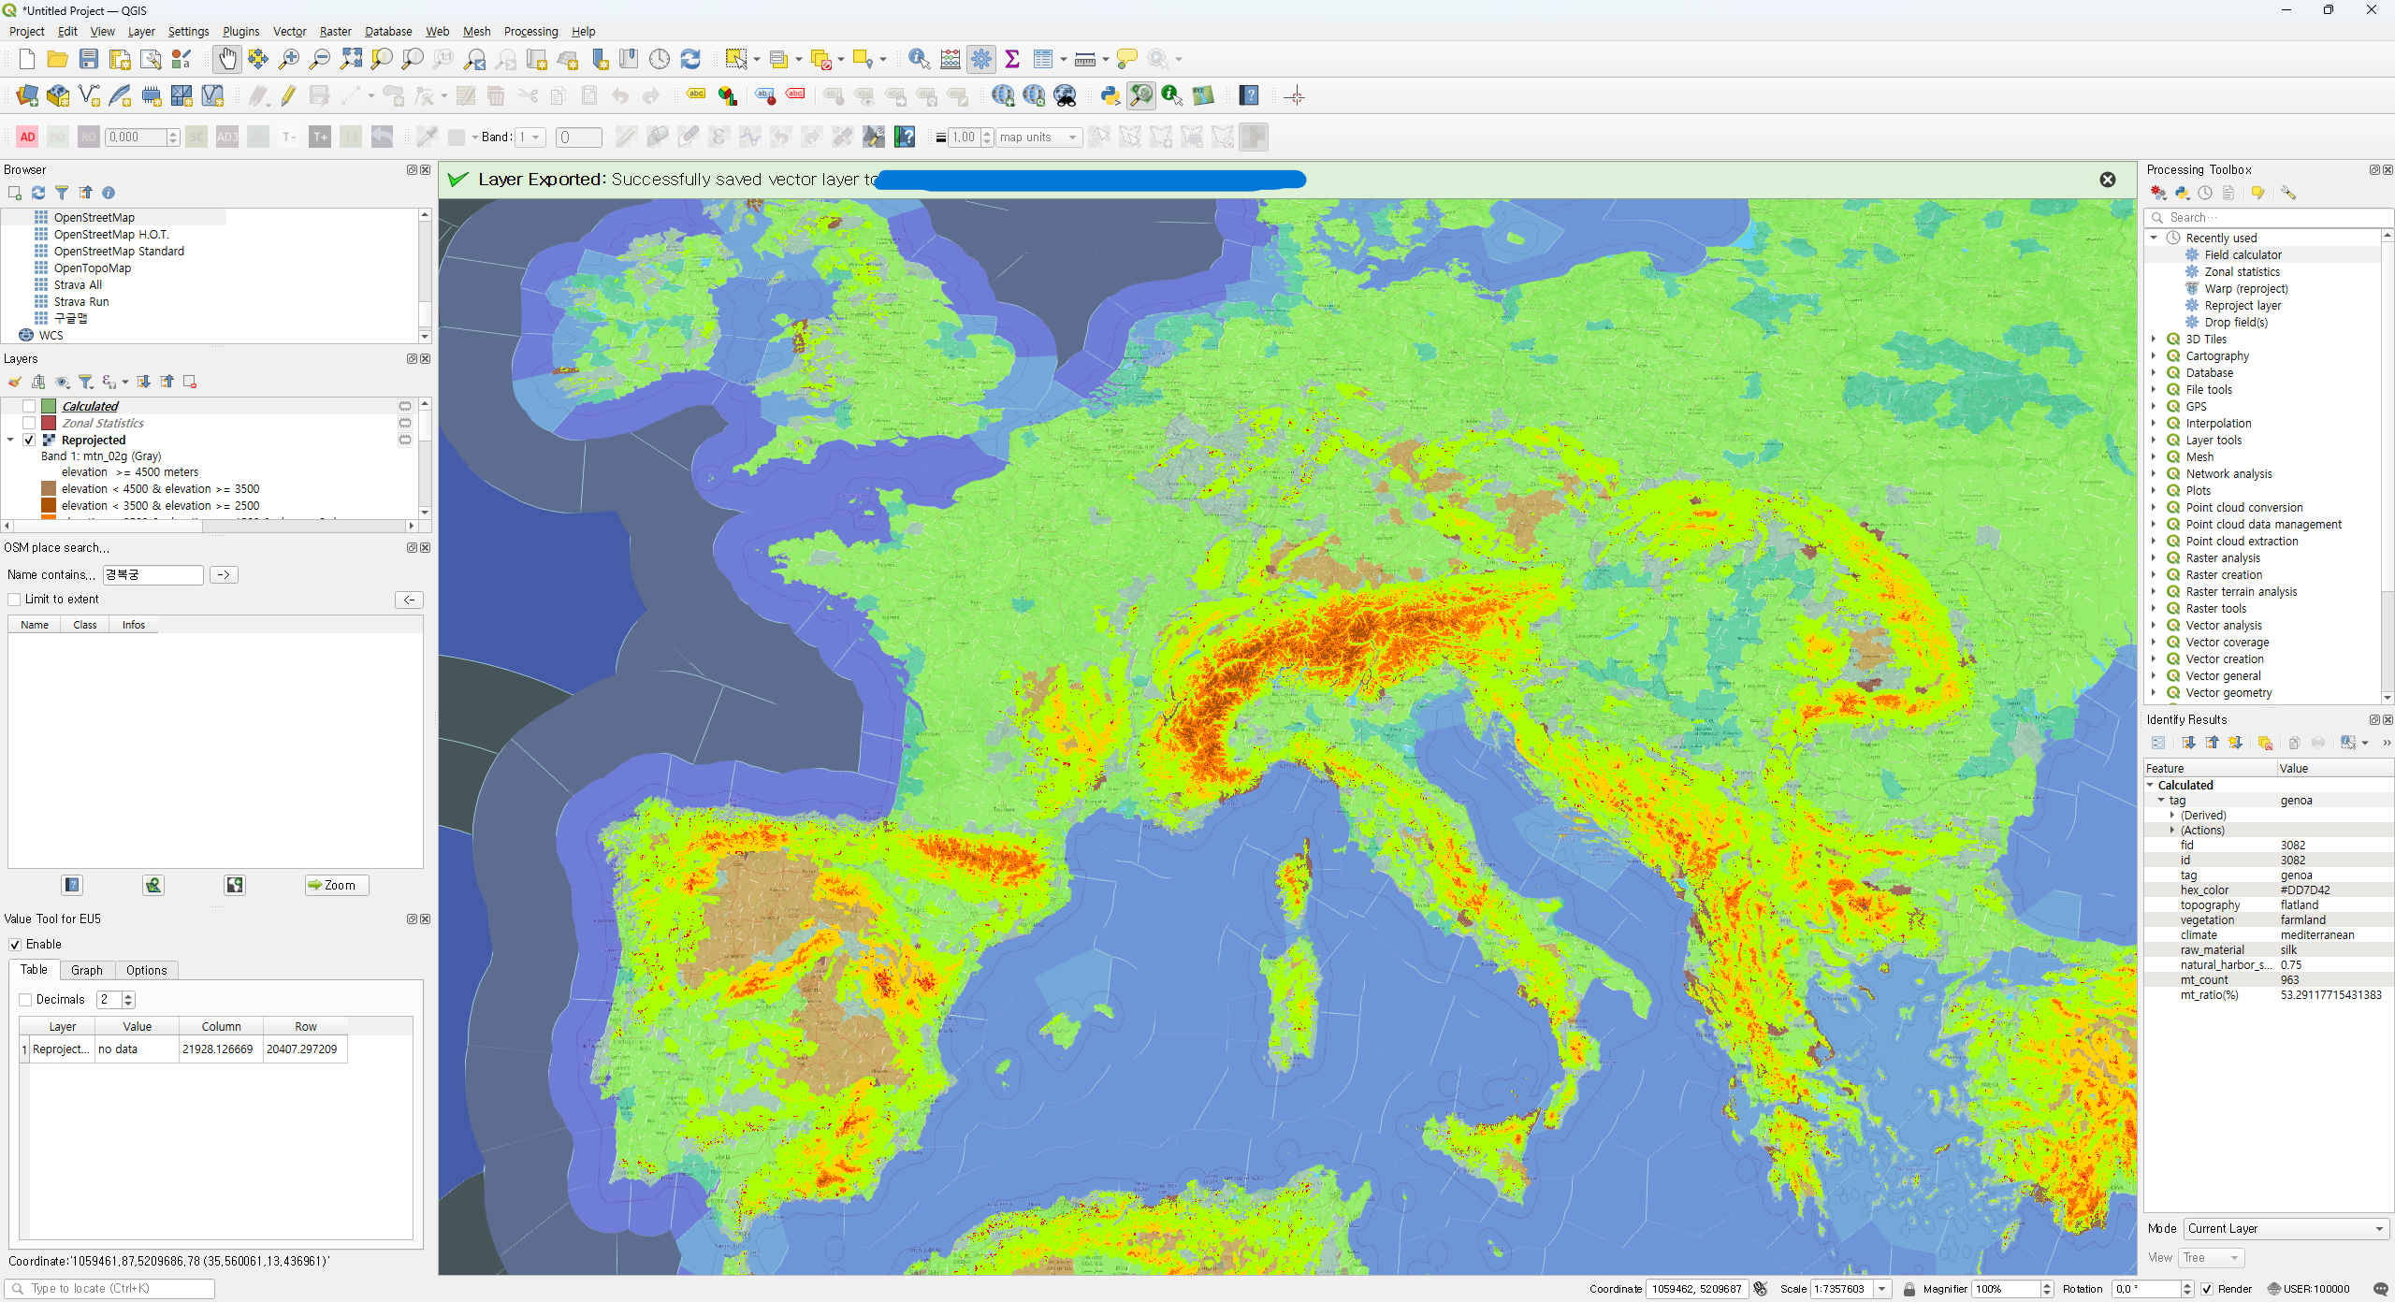The image size is (2395, 1302).
Task: Toggle the scale lock icon
Action: coord(1909,1289)
